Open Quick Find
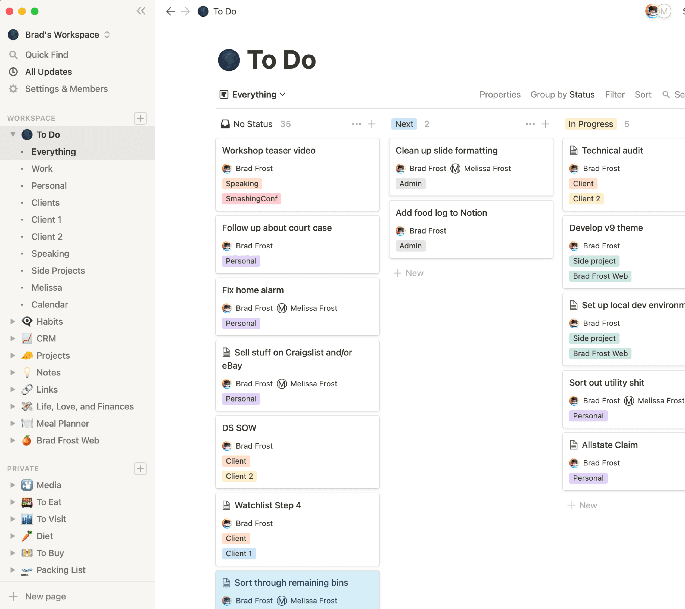Viewport: 685px width, 609px height. pyautogui.click(x=46, y=55)
